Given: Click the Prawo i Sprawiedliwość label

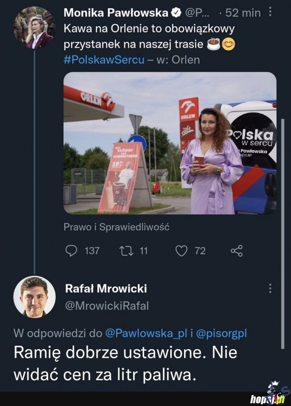Looking at the screenshot, I should [116, 227].
